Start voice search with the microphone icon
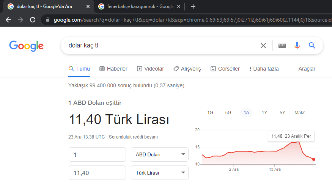 [x=297, y=46]
